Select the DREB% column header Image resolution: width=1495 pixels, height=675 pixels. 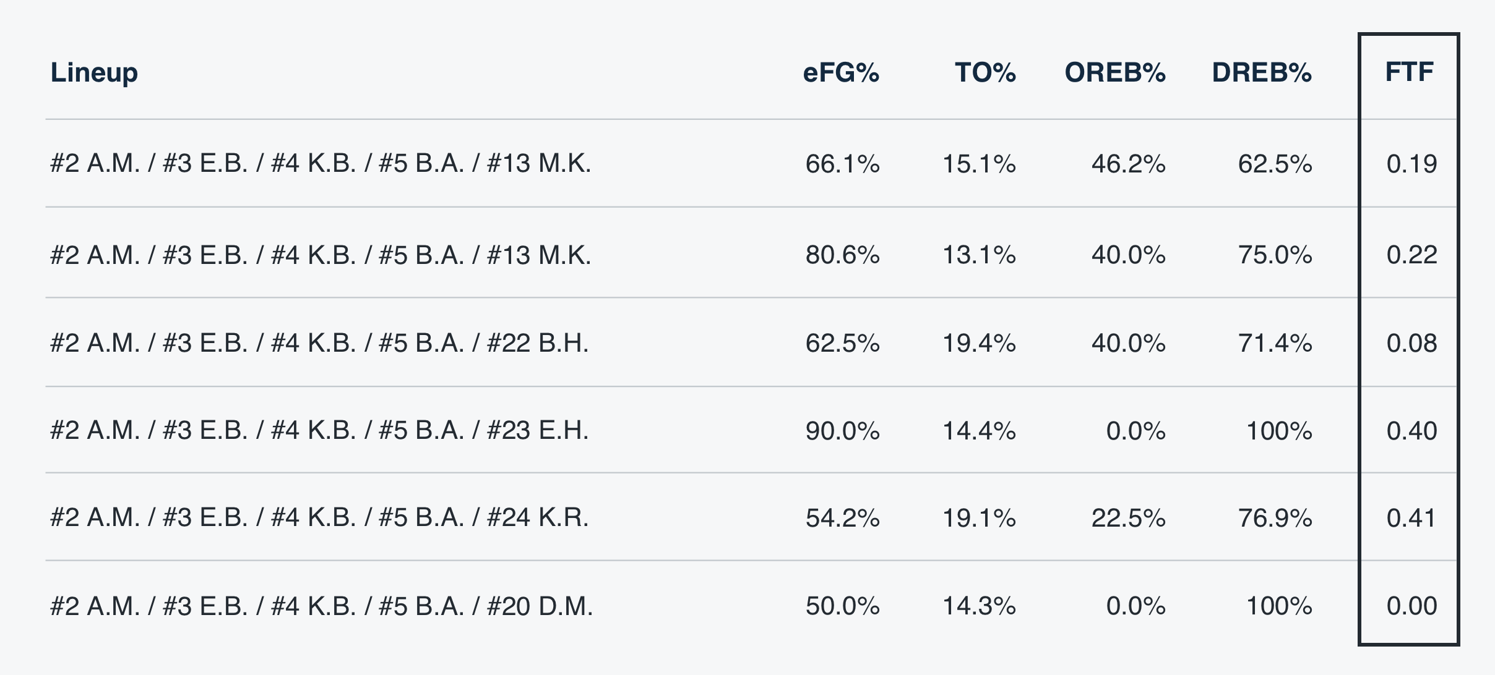pos(1261,72)
